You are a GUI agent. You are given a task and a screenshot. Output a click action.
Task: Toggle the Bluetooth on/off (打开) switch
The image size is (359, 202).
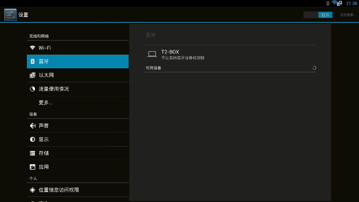(318, 15)
